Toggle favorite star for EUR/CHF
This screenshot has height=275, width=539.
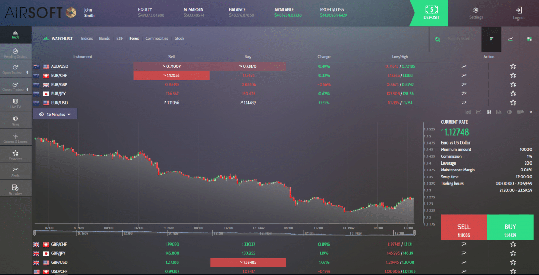click(513, 75)
